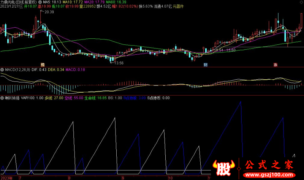Click the turnover rate 换5.63%

[146, 6]
